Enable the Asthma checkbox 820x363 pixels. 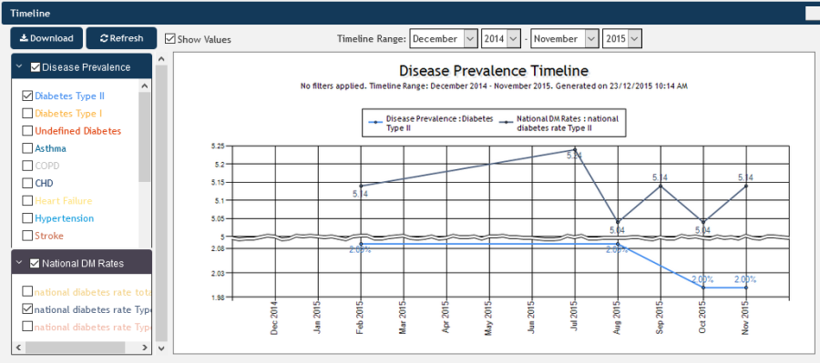tap(27, 148)
